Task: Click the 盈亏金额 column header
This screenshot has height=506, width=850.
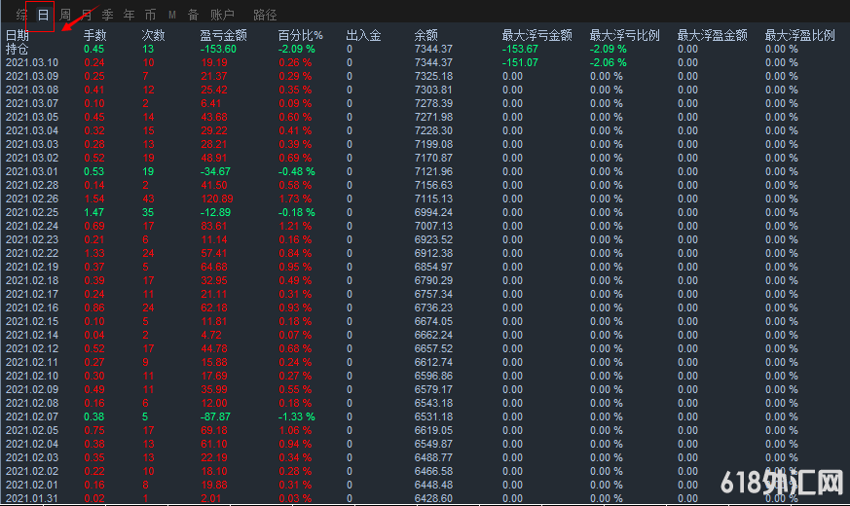Action: pos(223,35)
